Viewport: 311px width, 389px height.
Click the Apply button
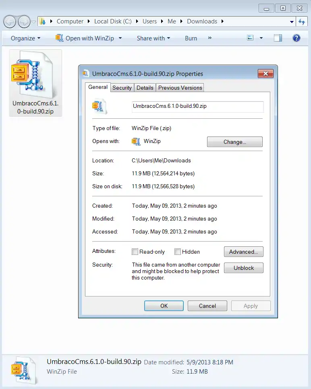(x=251, y=306)
